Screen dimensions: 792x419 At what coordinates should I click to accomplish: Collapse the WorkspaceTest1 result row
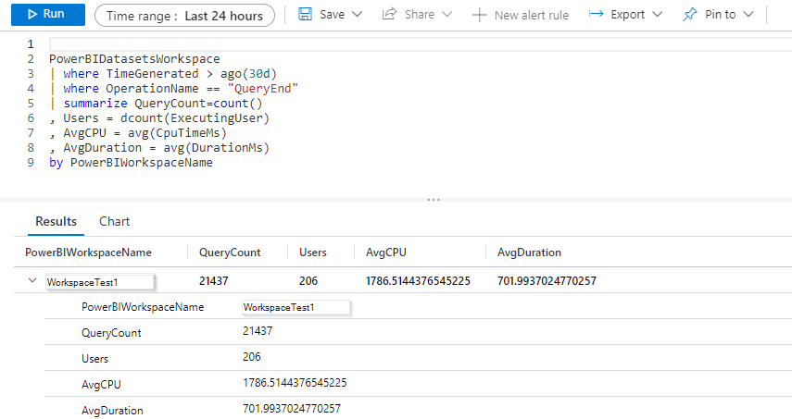[32, 280]
